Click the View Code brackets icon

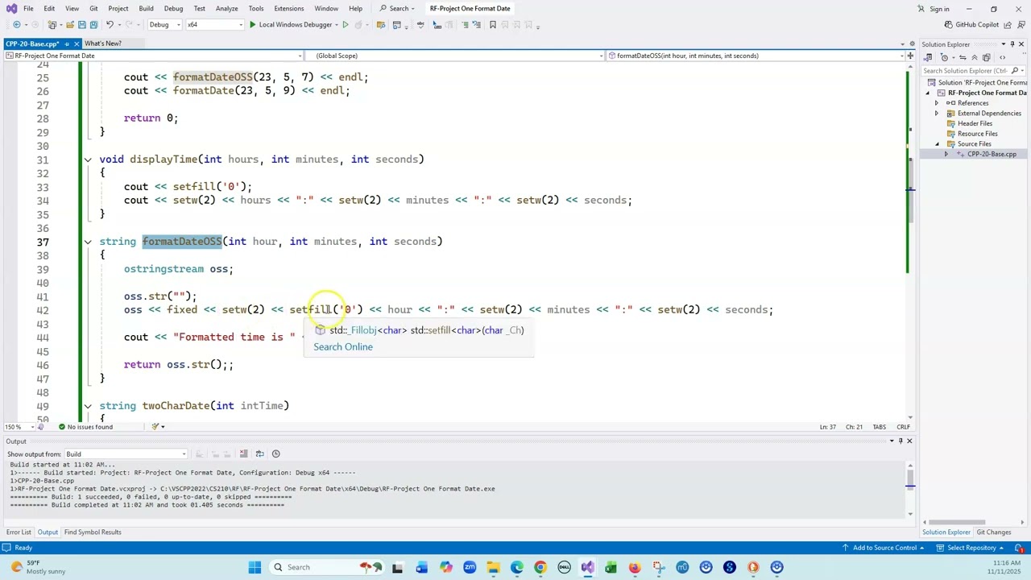tap(1002, 57)
